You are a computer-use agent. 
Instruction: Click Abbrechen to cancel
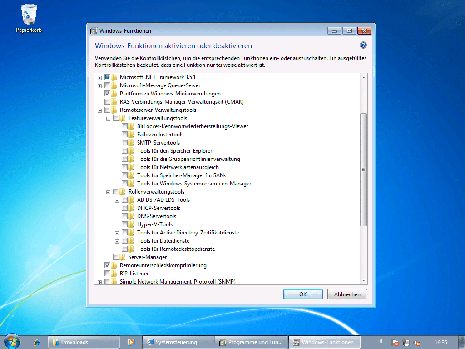[347, 294]
